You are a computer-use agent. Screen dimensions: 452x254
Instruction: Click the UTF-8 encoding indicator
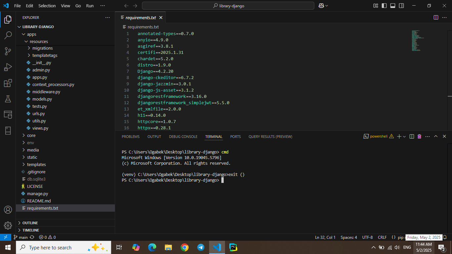click(x=367, y=237)
